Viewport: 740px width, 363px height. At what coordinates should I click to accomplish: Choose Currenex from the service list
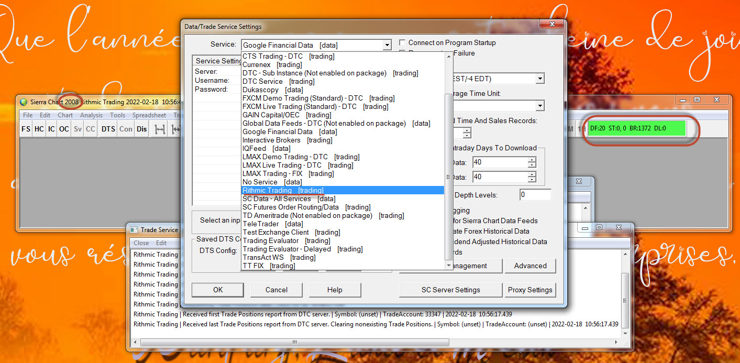343,64
